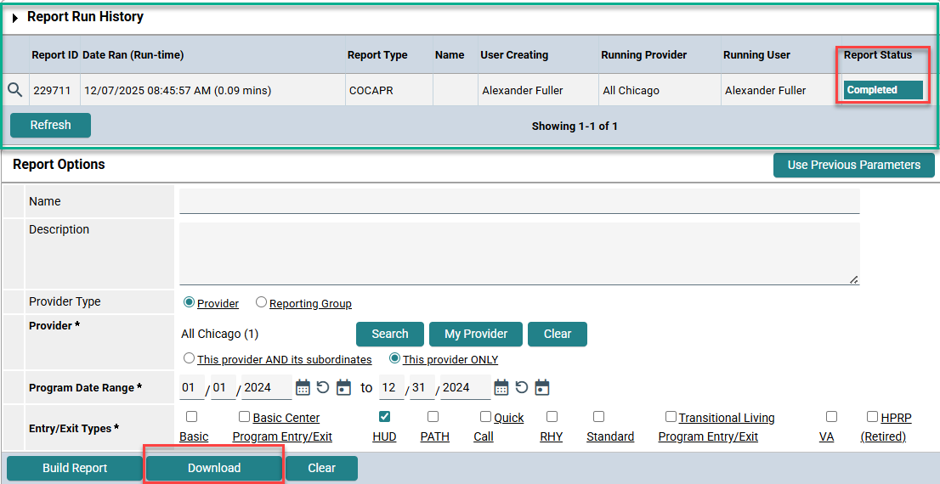Collapse the Report Run History section
Image resolution: width=940 pixels, height=484 pixels.
pyautogui.click(x=15, y=18)
